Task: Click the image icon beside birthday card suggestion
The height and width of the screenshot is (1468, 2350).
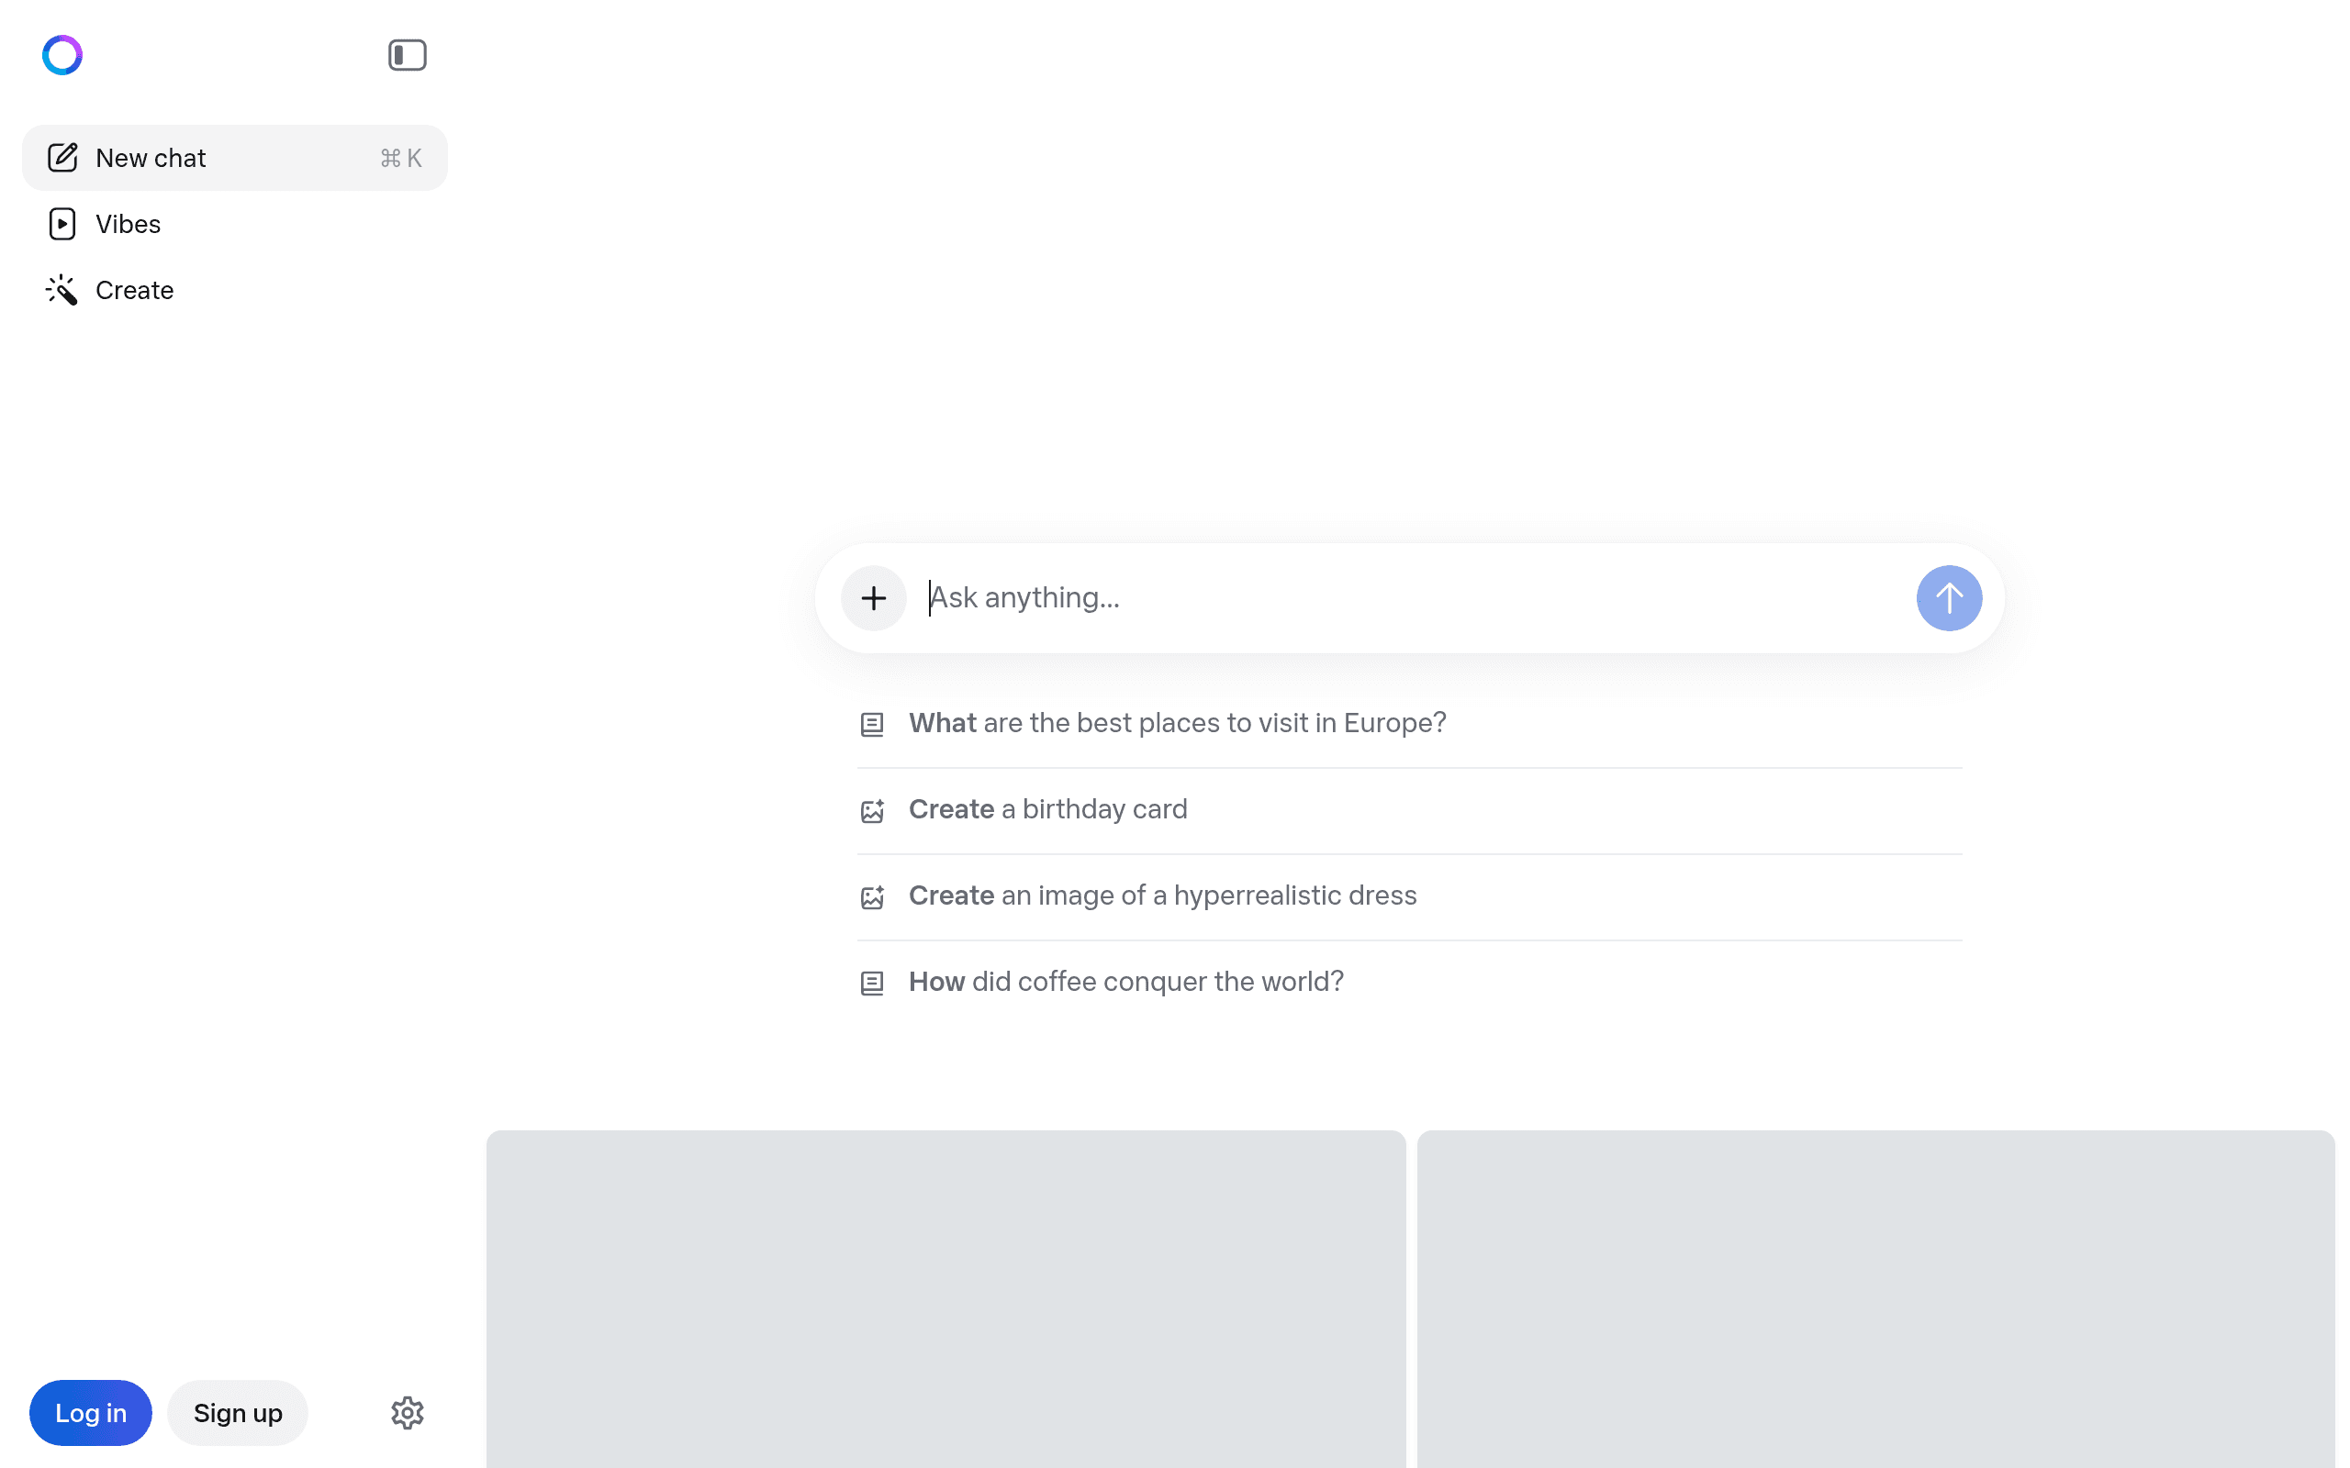Action: [872, 811]
